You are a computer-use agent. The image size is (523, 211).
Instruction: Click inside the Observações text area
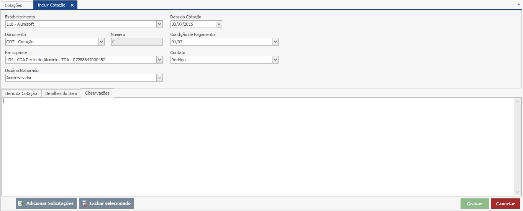tap(257, 146)
